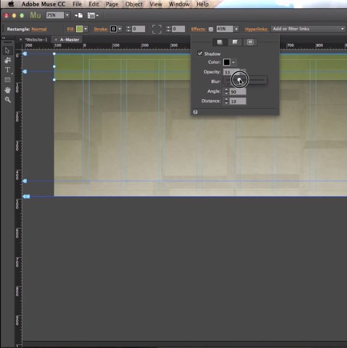Viewport: 347px width, 348px height.
Task: Click the help icon in Effects panel
Action: 195,112
